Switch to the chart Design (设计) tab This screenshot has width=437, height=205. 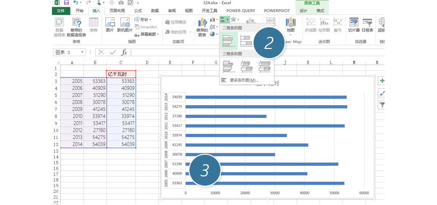(303, 11)
